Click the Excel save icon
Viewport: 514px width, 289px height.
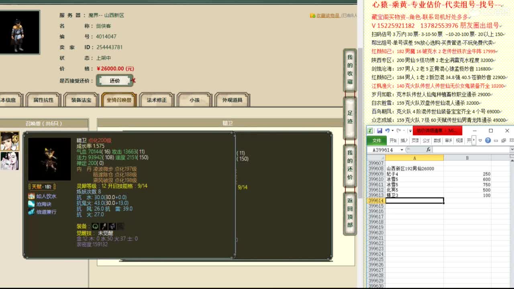pos(379,130)
